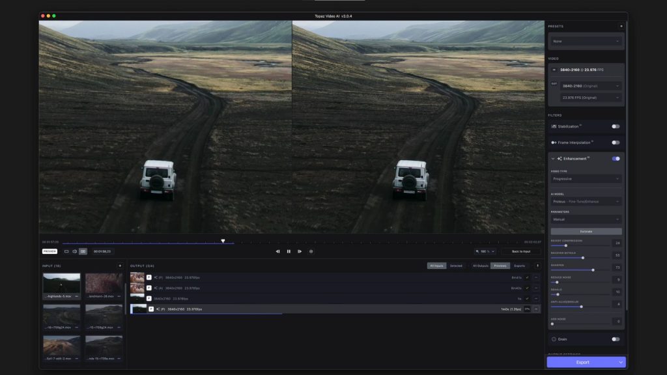This screenshot has width=667, height=375.
Task: Select the highlands-5.mov input thumbnail
Action: pyautogui.click(x=61, y=283)
